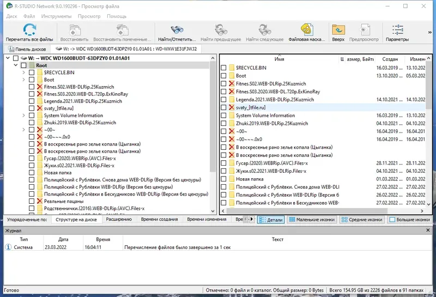Check the W: WDC drive checkbox
Image resolution: width=436 pixels, height=297 pixels.
coord(16,58)
